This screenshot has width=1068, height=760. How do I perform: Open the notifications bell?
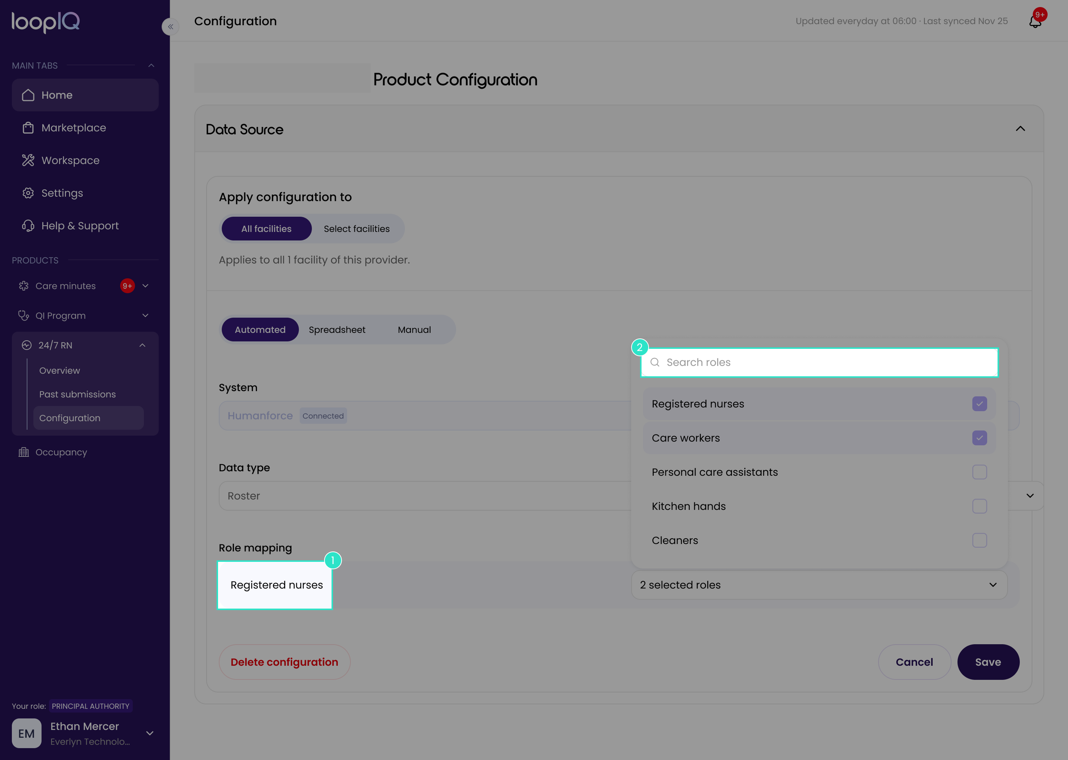click(1035, 21)
